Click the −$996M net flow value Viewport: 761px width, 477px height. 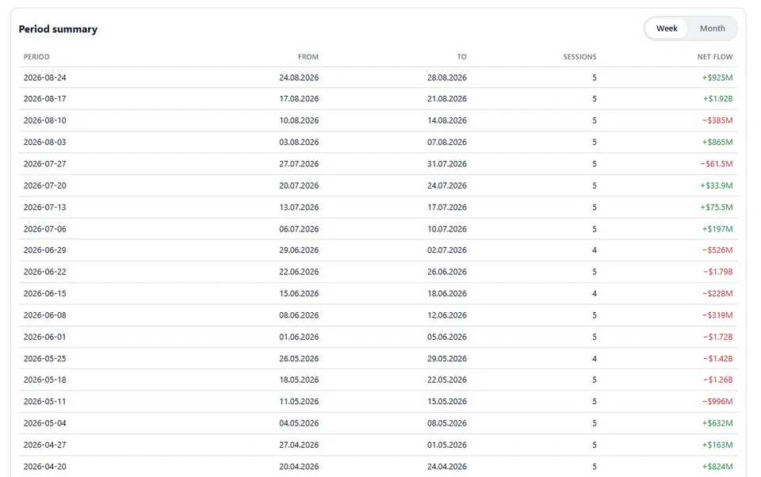pos(717,402)
